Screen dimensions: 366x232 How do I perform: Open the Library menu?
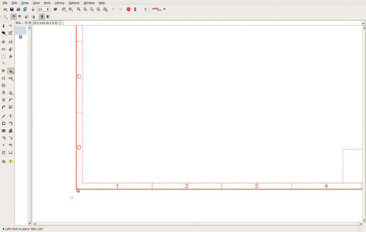59,3
